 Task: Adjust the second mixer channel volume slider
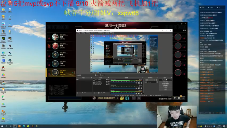point(124,88)
